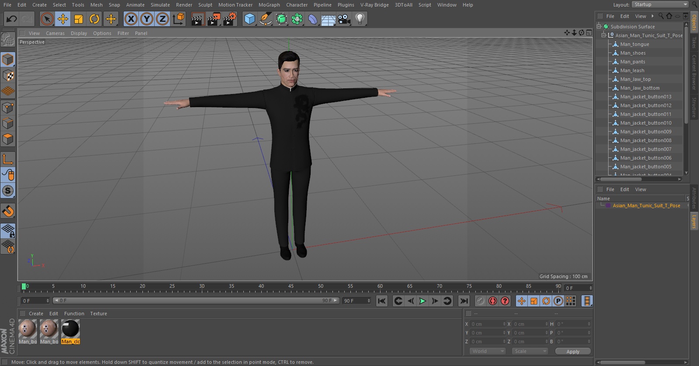
Task: Open the Mesh menu
Action: [x=97, y=5]
